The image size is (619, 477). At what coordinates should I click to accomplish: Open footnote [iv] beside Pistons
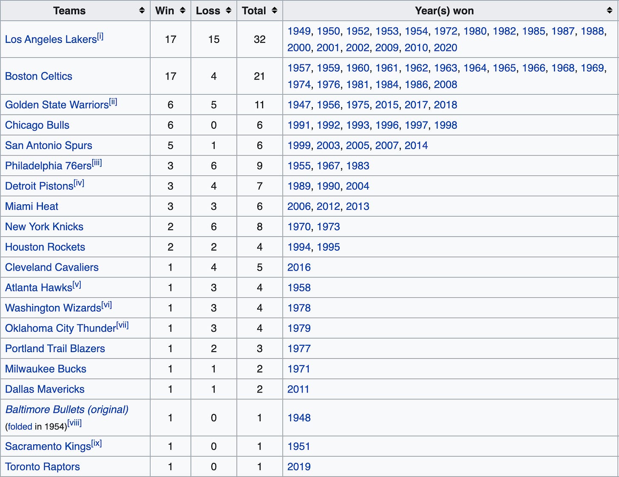[79, 183]
